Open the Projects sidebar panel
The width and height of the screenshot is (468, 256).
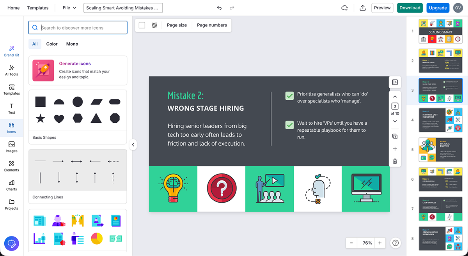click(12, 204)
